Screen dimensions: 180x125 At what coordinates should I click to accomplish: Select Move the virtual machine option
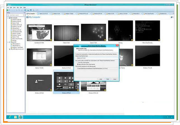click(77, 63)
